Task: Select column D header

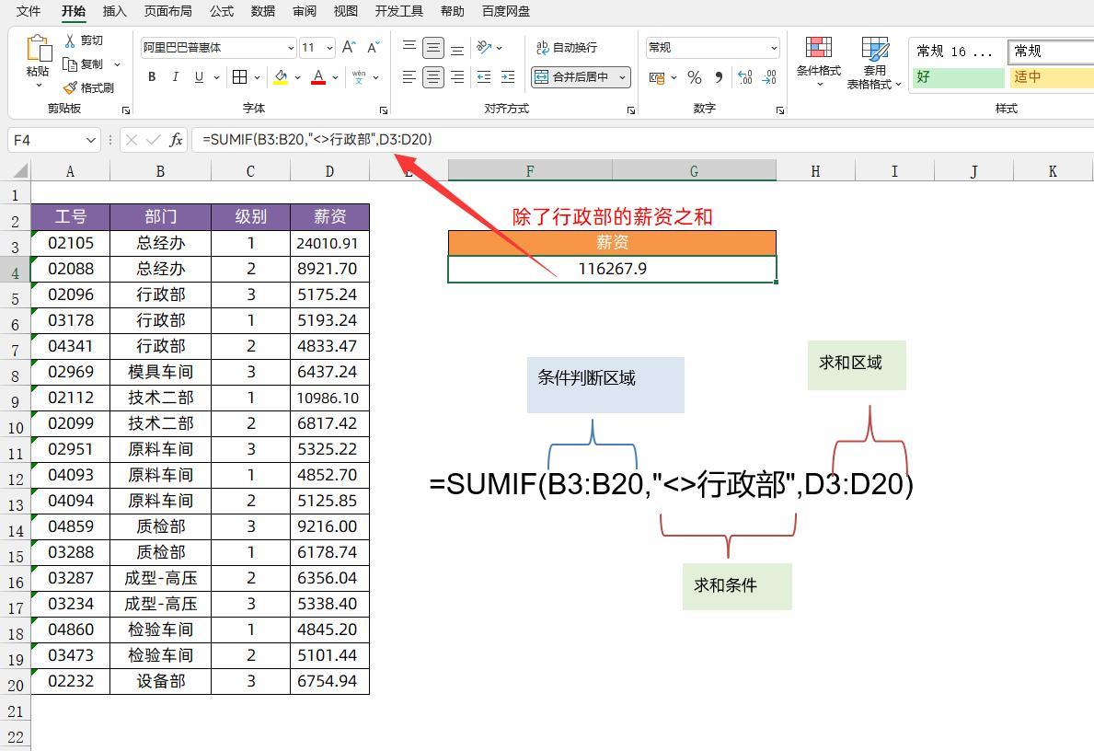Action: pyautogui.click(x=329, y=171)
